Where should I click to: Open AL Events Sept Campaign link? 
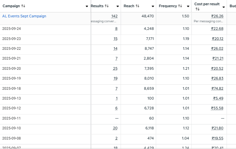[x=24, y=16]
